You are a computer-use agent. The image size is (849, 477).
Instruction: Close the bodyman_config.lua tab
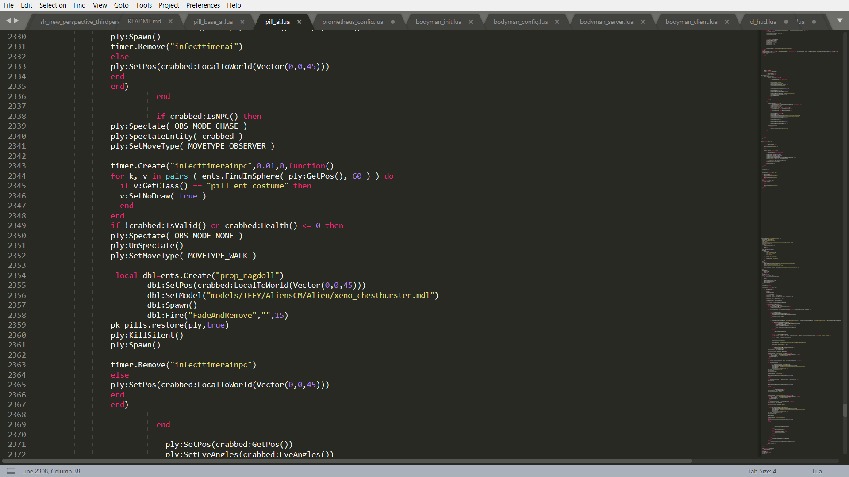[x=557, y=22]
